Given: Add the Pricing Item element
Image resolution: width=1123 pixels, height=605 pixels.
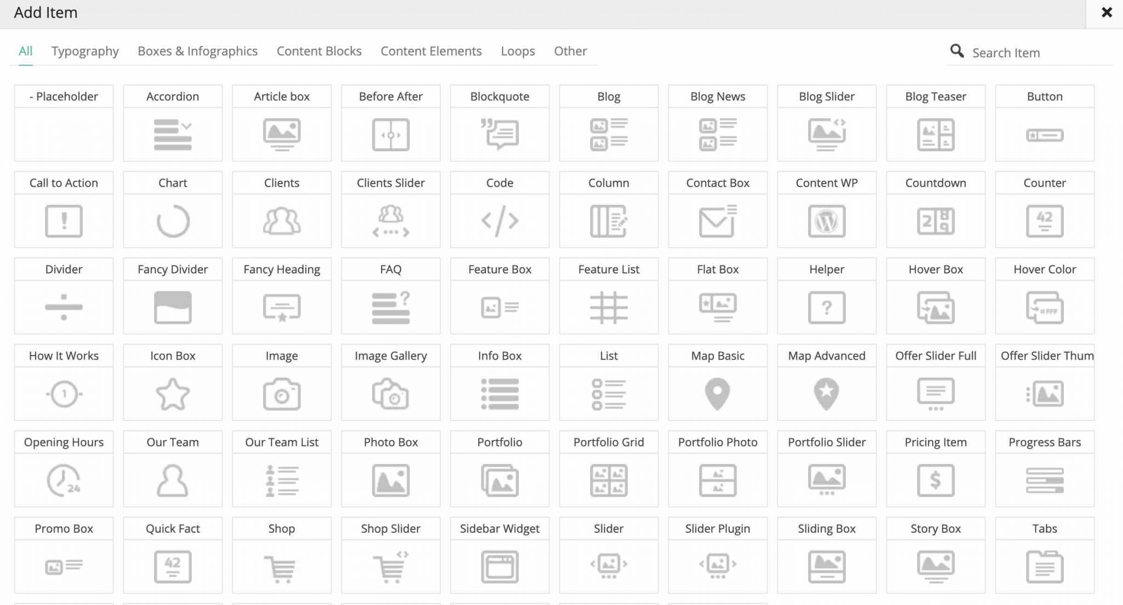Looking at the screenshot, I should pyautogui.click(x=935, y=480).
